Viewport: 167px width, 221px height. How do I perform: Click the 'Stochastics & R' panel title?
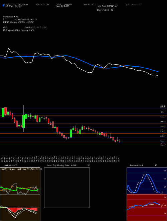click(x=136, y=165)
